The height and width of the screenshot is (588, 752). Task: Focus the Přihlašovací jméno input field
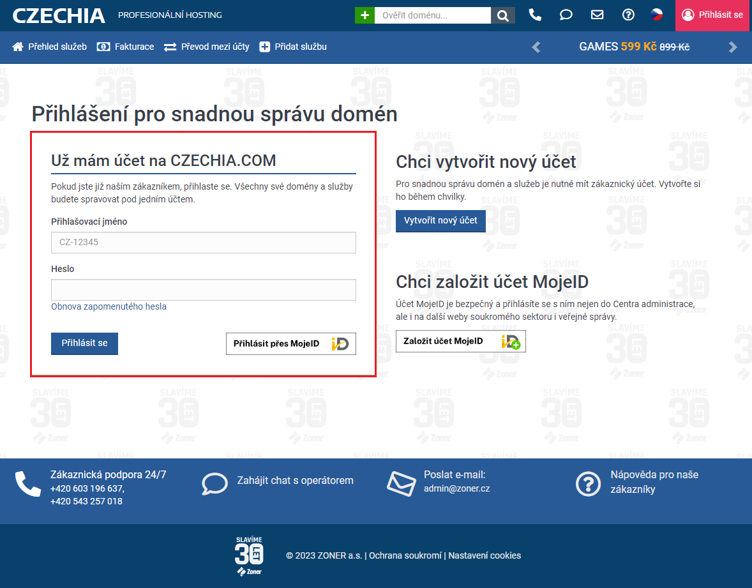point(203,243)
